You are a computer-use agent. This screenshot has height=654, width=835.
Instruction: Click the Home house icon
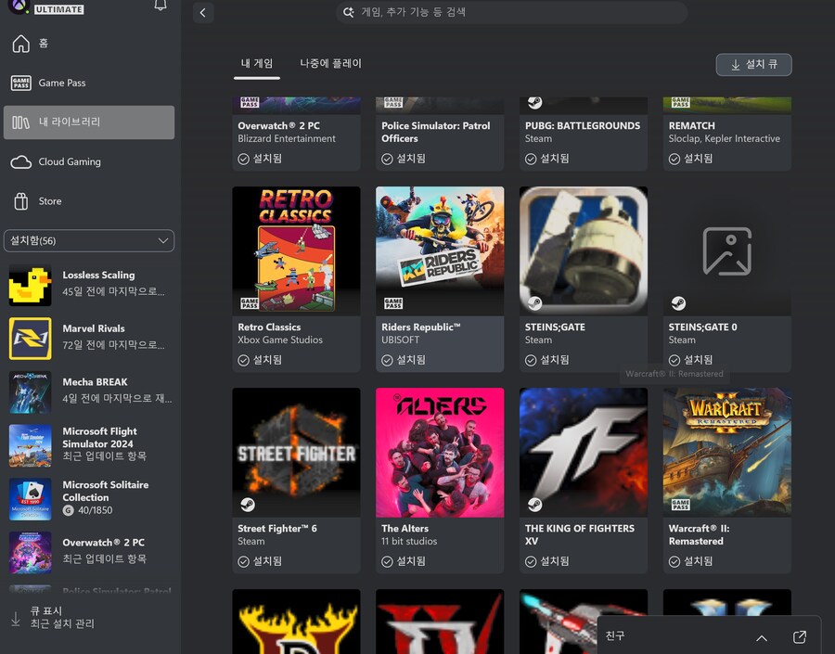point(21,44)
